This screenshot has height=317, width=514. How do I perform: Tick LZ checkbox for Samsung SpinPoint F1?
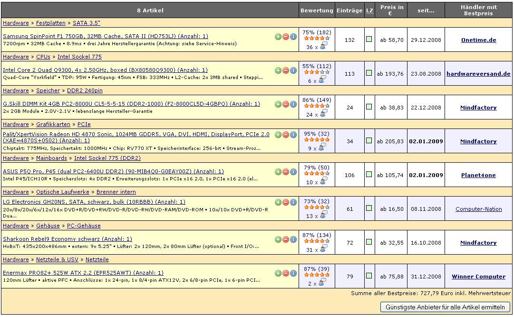369,39
